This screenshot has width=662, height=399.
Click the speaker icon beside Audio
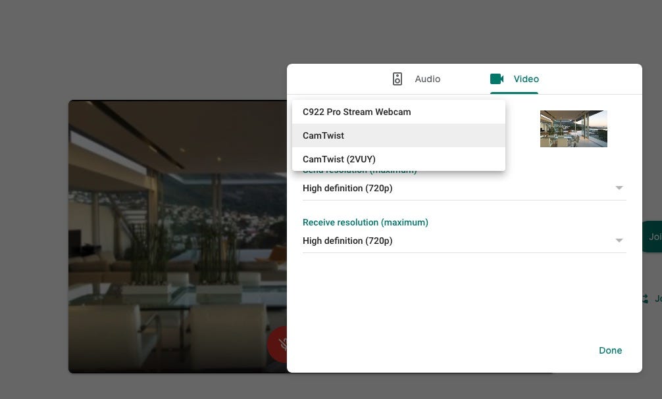[397, 79]
